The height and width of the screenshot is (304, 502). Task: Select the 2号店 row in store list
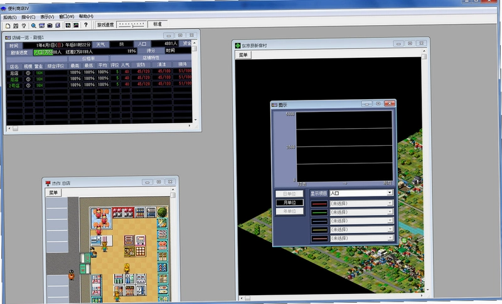pyautogui.click(x=99, y=85)
